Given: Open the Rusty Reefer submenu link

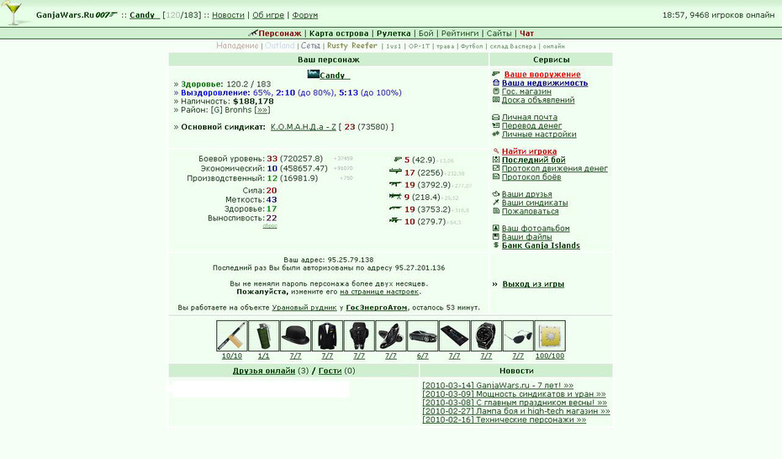Looking at the screenshot, I should (352, 45).
